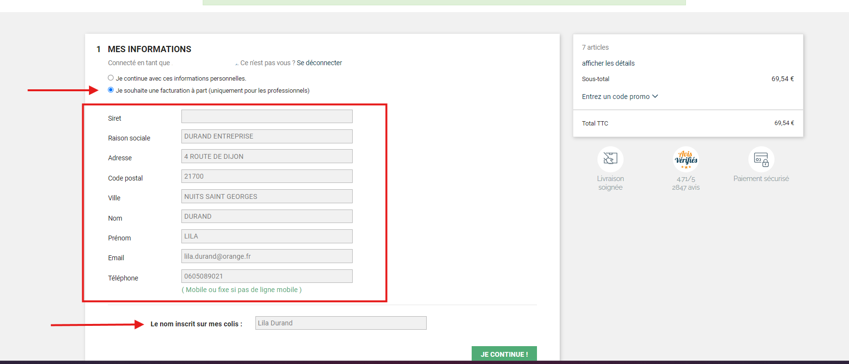Click the parcel name field Lila Durand
The width and height of the screenshot is (849, 364).
coord(341,323)
